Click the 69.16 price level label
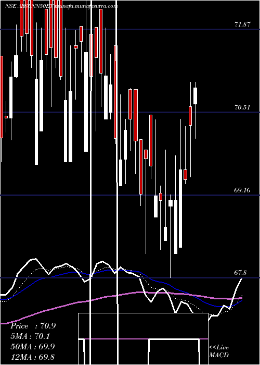 [242, 190]
